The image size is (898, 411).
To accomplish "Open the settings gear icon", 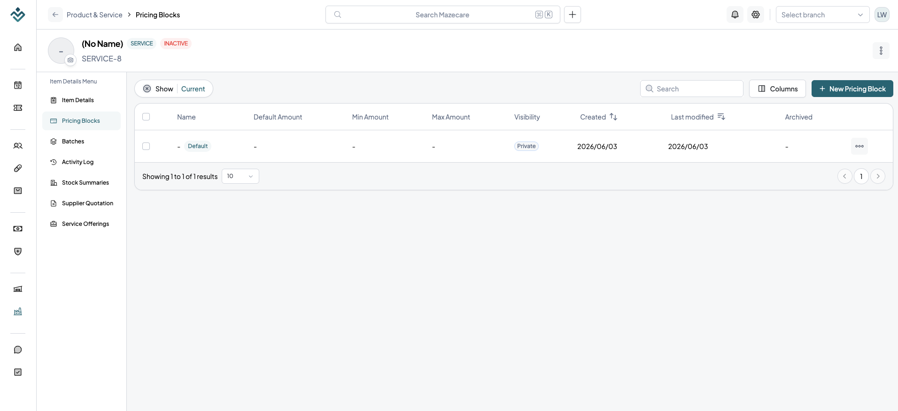I will tap(756, 15).
